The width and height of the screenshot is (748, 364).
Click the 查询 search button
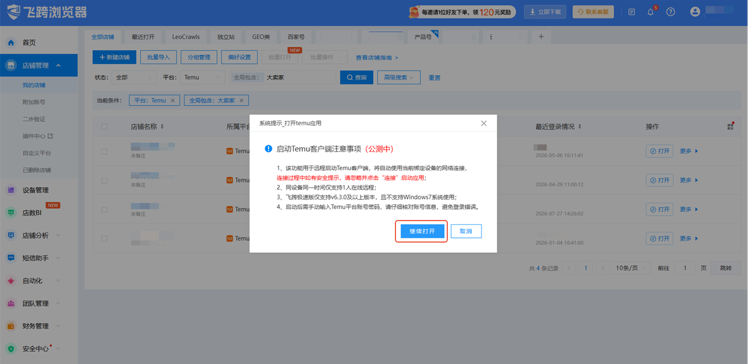pos(357,77)
